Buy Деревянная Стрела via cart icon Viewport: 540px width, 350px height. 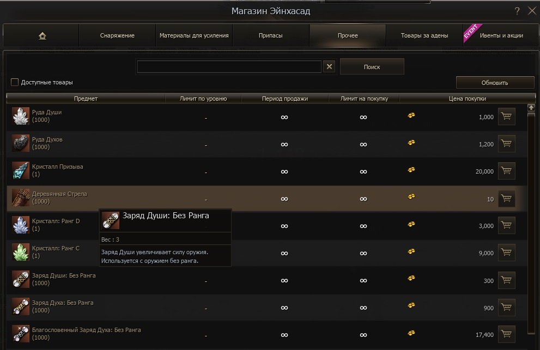click(507, 199)
